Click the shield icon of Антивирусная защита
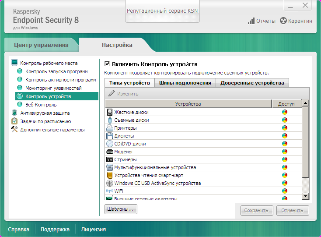Screen dimensions: 321x237 [x=14, y=113]
